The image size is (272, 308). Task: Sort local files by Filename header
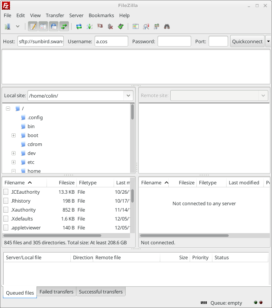[25, 183]
